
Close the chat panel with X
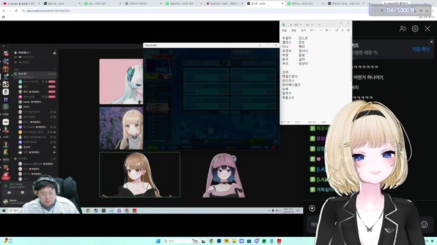coord(427,29)
